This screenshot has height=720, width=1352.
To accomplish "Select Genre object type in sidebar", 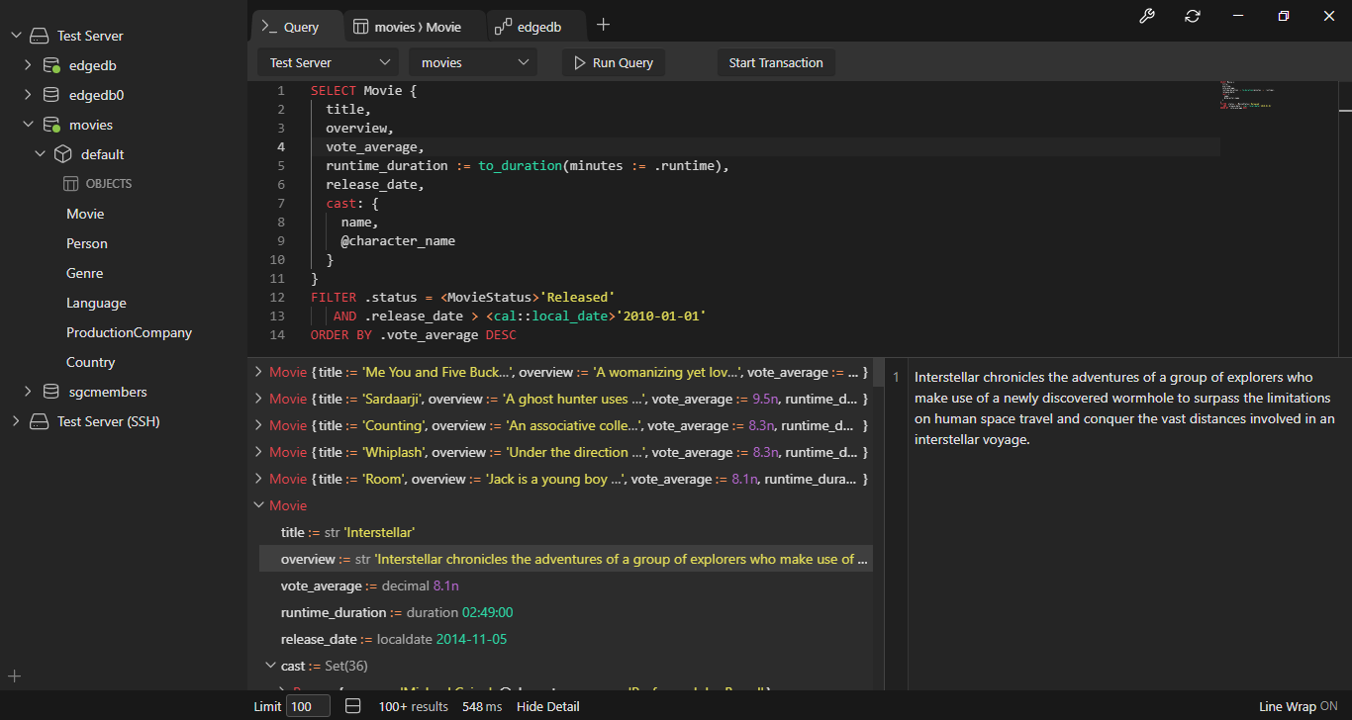I will coord(85,273).
